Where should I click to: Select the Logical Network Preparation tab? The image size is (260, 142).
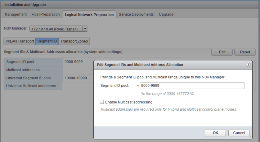coord(89,15)
